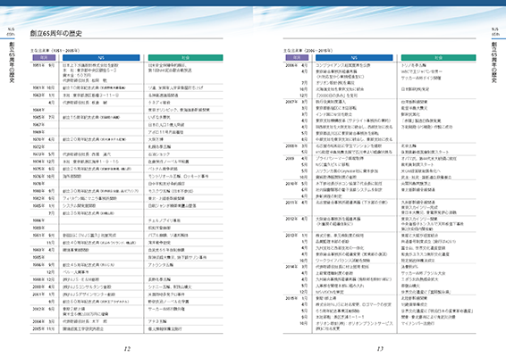Click the green 社会 header on the right page

(438, 58)
